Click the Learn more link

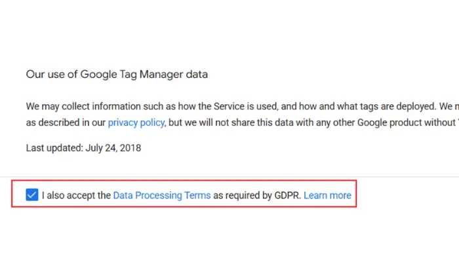pos(327,195)
